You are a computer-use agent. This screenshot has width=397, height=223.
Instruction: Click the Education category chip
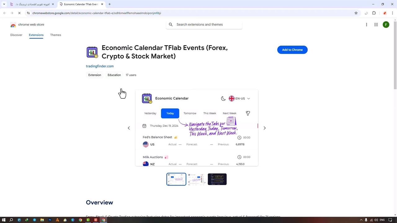[114, 75]
